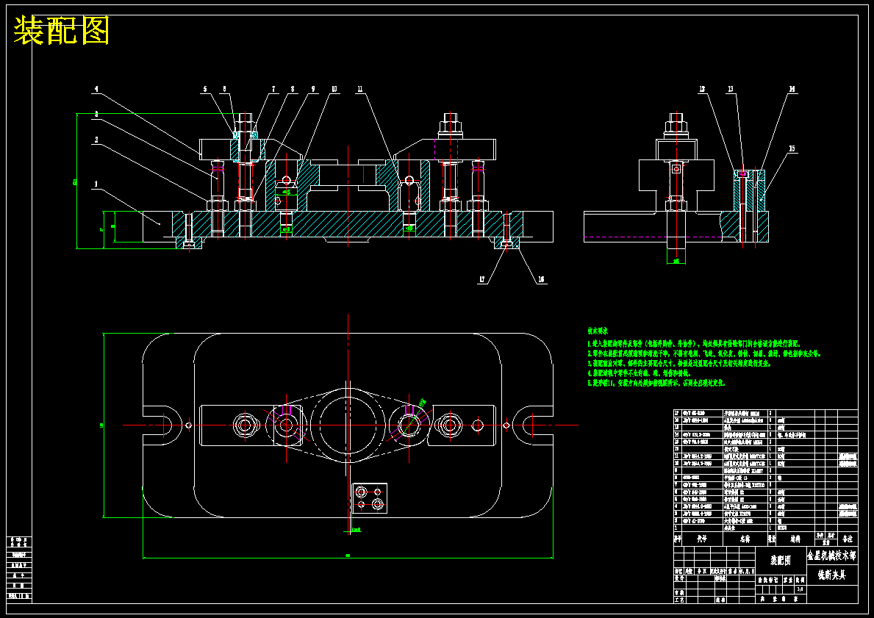
Task: Click the 名称 column header
Action: pos(745,539)
